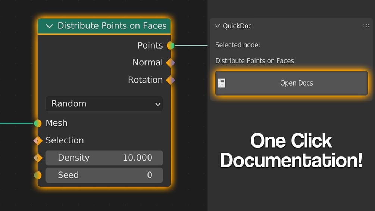Click the Mesh input socket
This screenshot has height=211, width=375.
point(38,123)
